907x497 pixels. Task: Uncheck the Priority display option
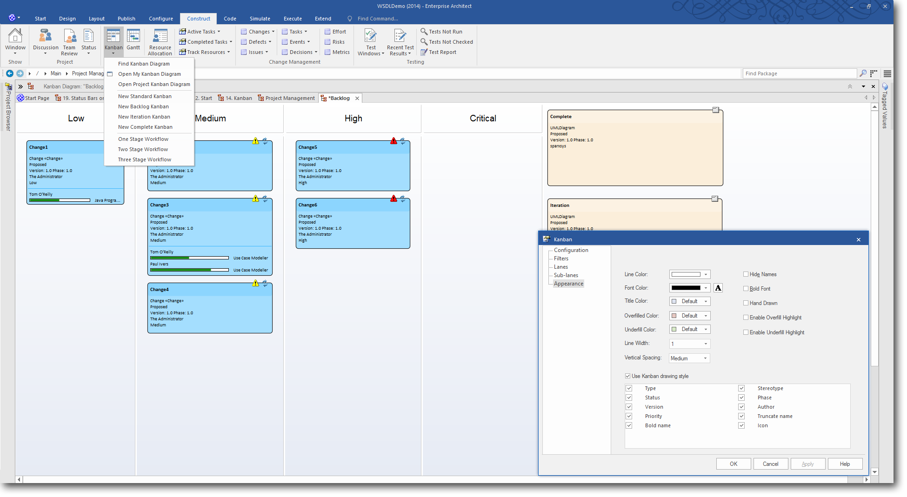629,416
